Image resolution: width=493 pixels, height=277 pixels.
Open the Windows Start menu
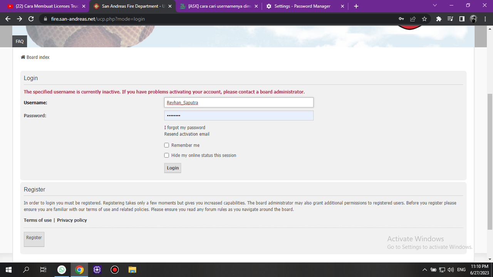[x=8, y=270]
